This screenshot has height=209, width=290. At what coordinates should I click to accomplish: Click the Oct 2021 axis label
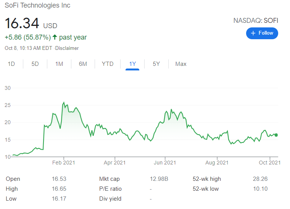[270, 163]
